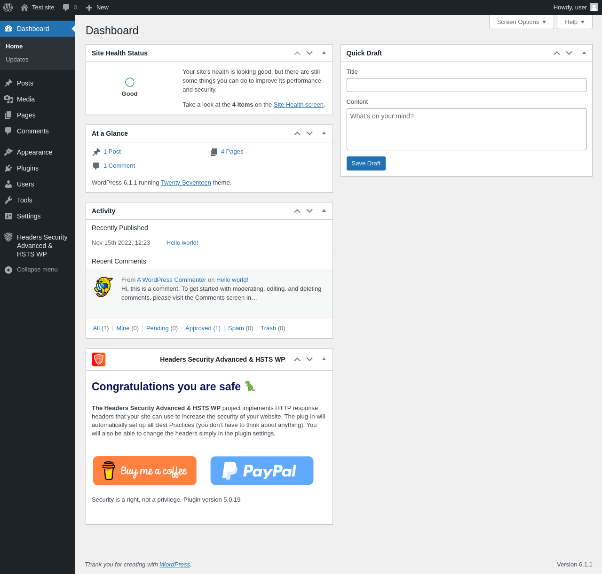Click the Comments sidebar bubble icon
The width and height of the screenshot is (602, 574).
tap(8, 131)
